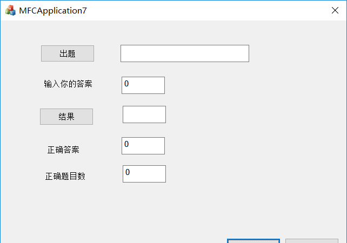
Task: Click the MFCApplication7 app icon in title bar
Action: click(10, 10)
